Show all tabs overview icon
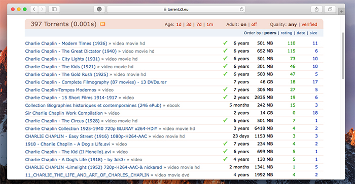Screen dimensions: 355x184 click(330, 9)
